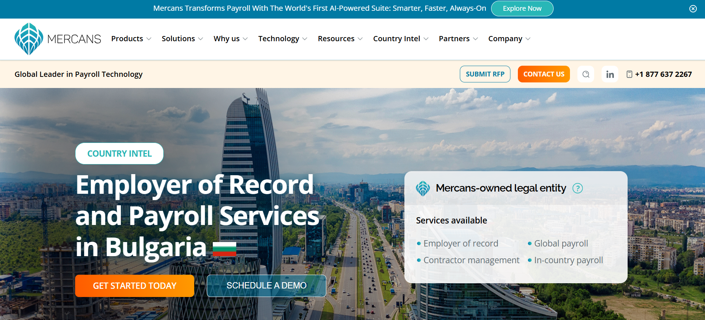Open the LinkedIn icon link

(x=610, y=74)
